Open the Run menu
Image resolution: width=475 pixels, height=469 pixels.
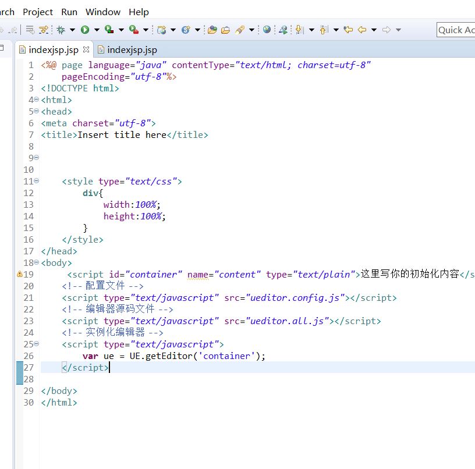click(69, 12)
